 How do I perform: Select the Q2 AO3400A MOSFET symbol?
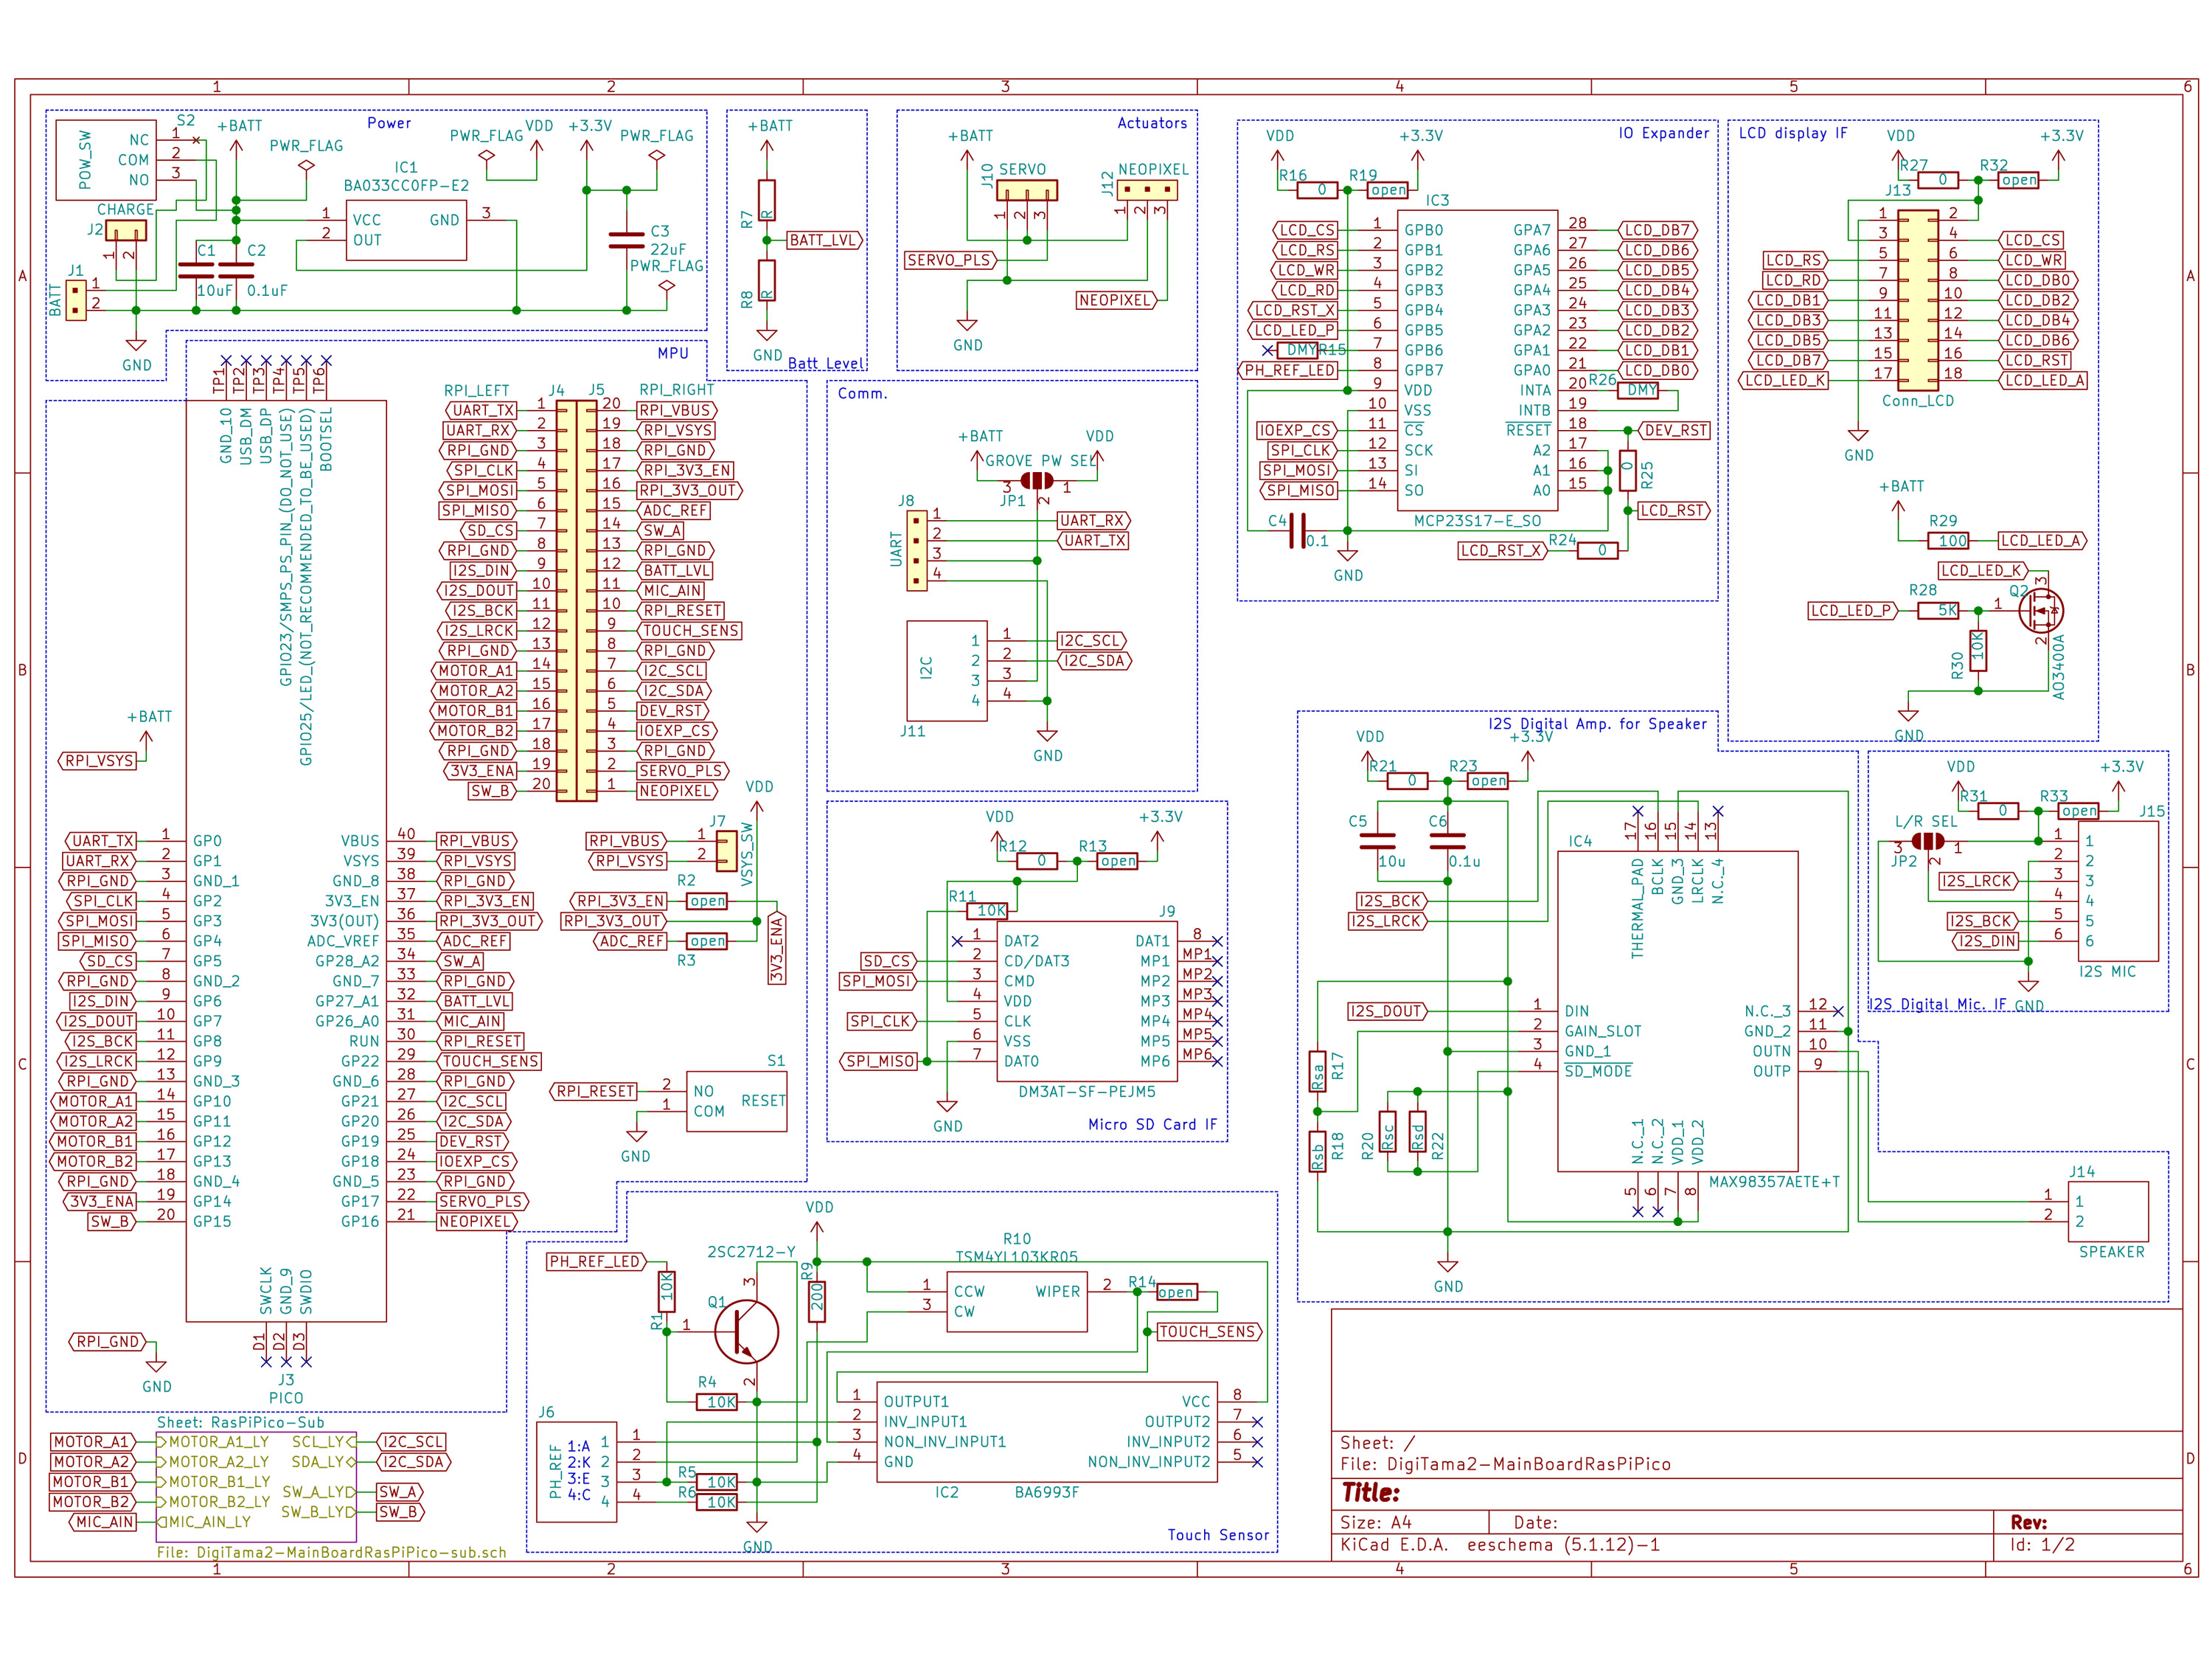tap(2040, 610)
